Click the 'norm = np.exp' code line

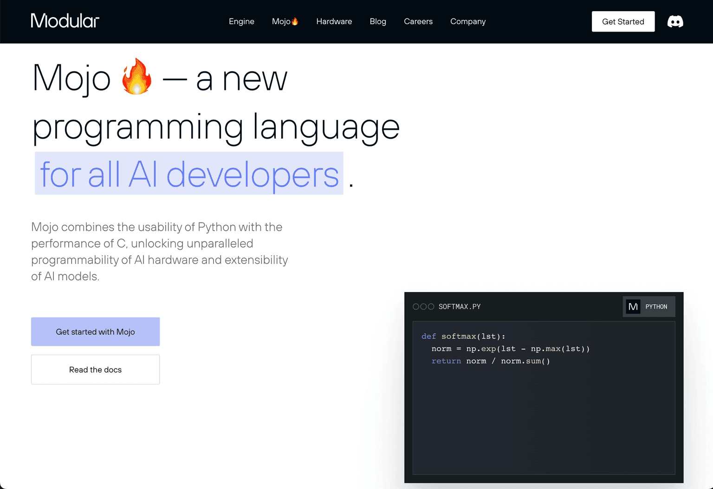pos(511,349)
